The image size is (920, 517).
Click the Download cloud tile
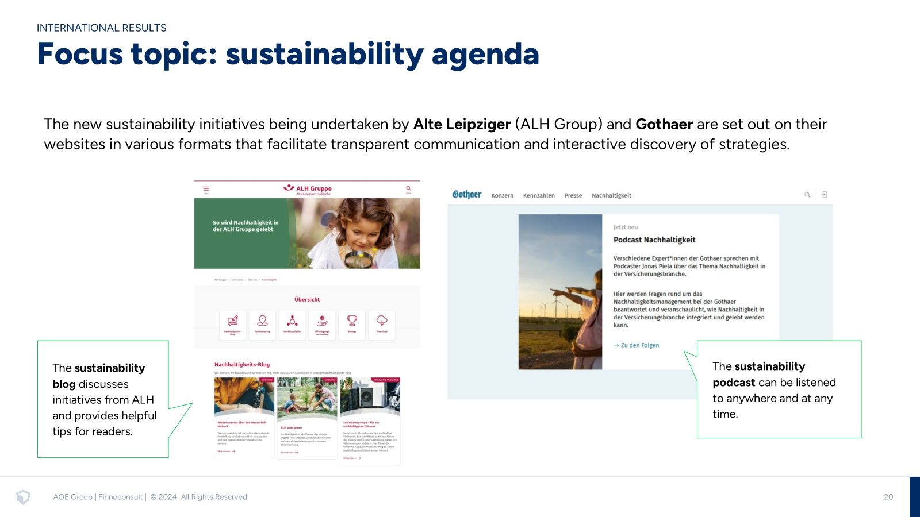click(382, 325)
